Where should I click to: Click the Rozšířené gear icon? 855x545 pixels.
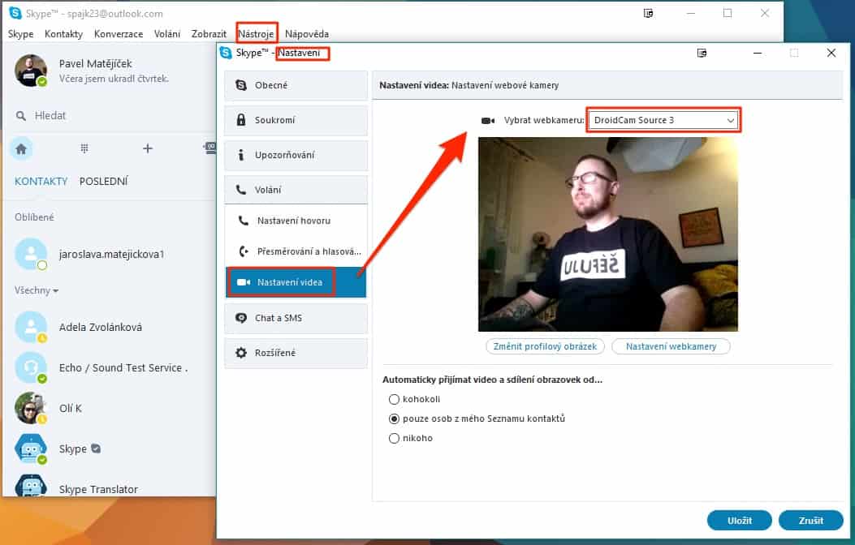click(x=241, y=353)
